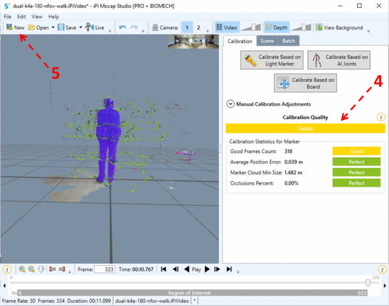Open Calibration Quality help icon
The image size is (389, 306).
[381, 117]
